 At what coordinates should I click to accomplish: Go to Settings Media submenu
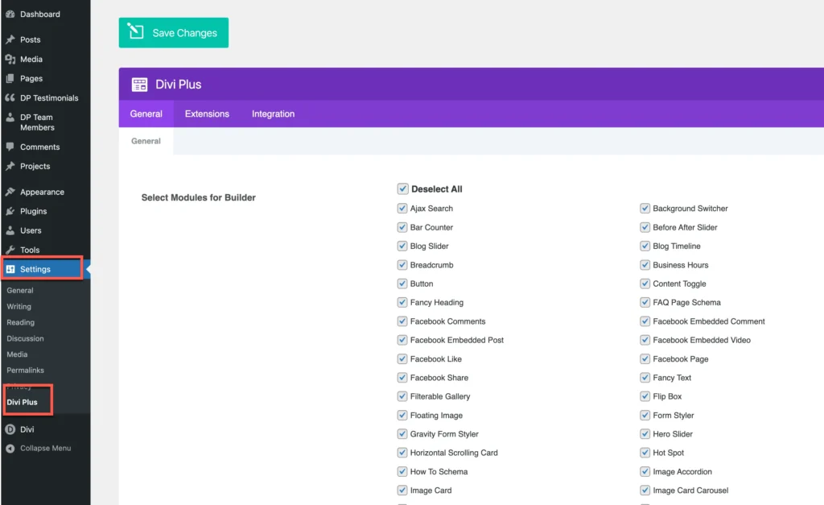(17, 354)
